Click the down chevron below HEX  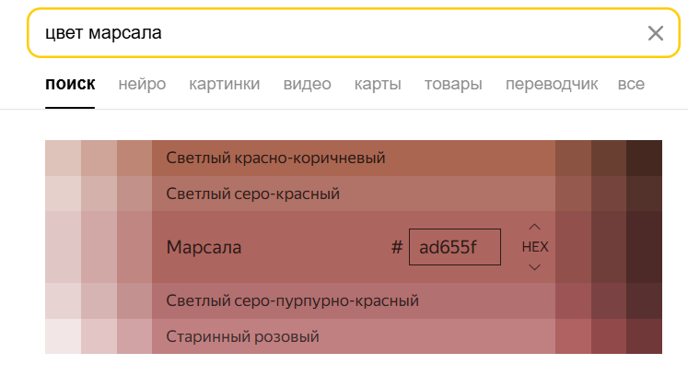tap(534, 267)
